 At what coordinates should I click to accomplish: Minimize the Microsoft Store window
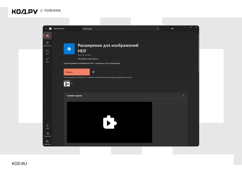(186, 27)
